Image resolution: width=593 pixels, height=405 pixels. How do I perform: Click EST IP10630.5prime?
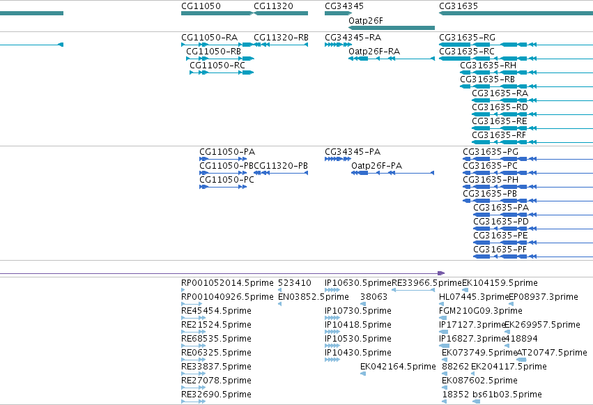click(x=332, y=290)
